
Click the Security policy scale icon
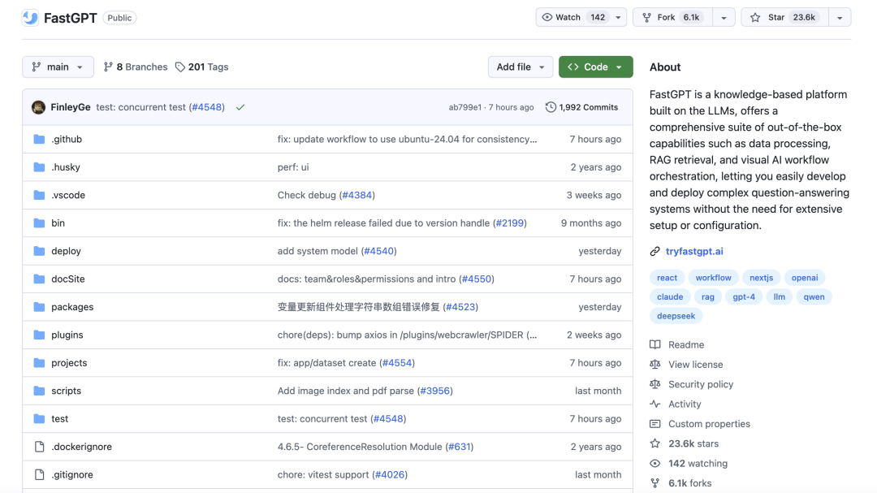click(655, 384)
